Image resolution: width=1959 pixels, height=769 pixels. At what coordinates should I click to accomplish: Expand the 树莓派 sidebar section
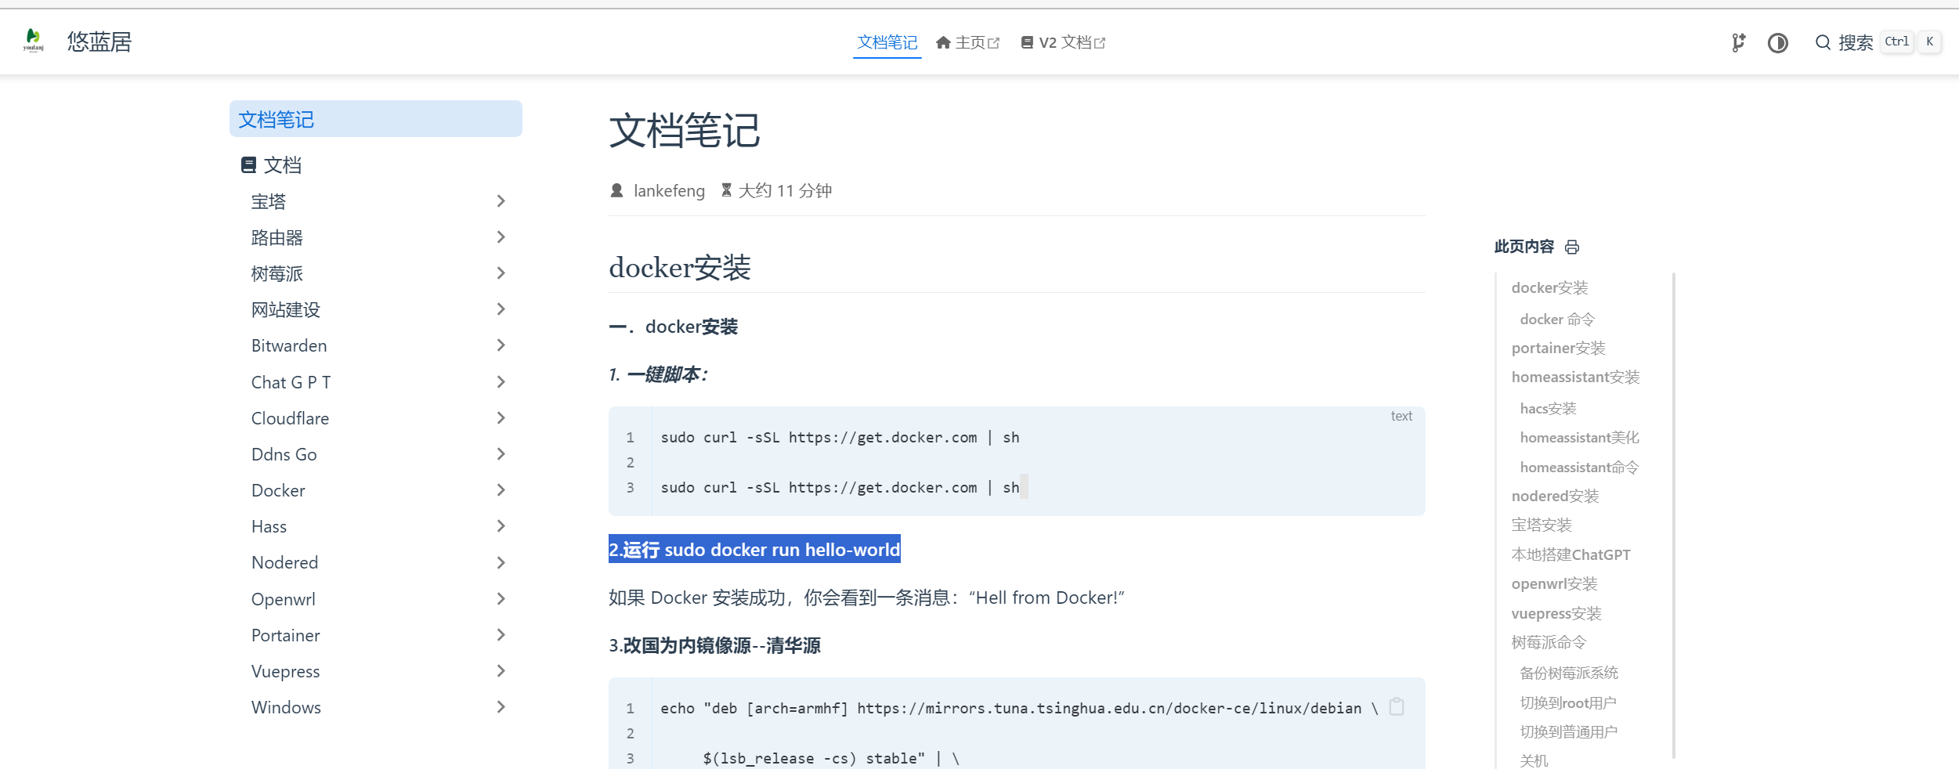click(378, 273)
